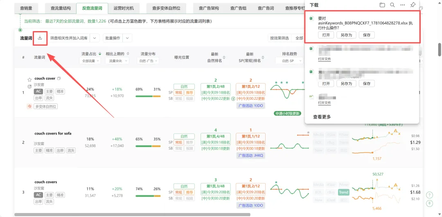Pin the 下载 panel with the pin icon
The width and height of the screenshot is (442, 217).
pos(413,5)
